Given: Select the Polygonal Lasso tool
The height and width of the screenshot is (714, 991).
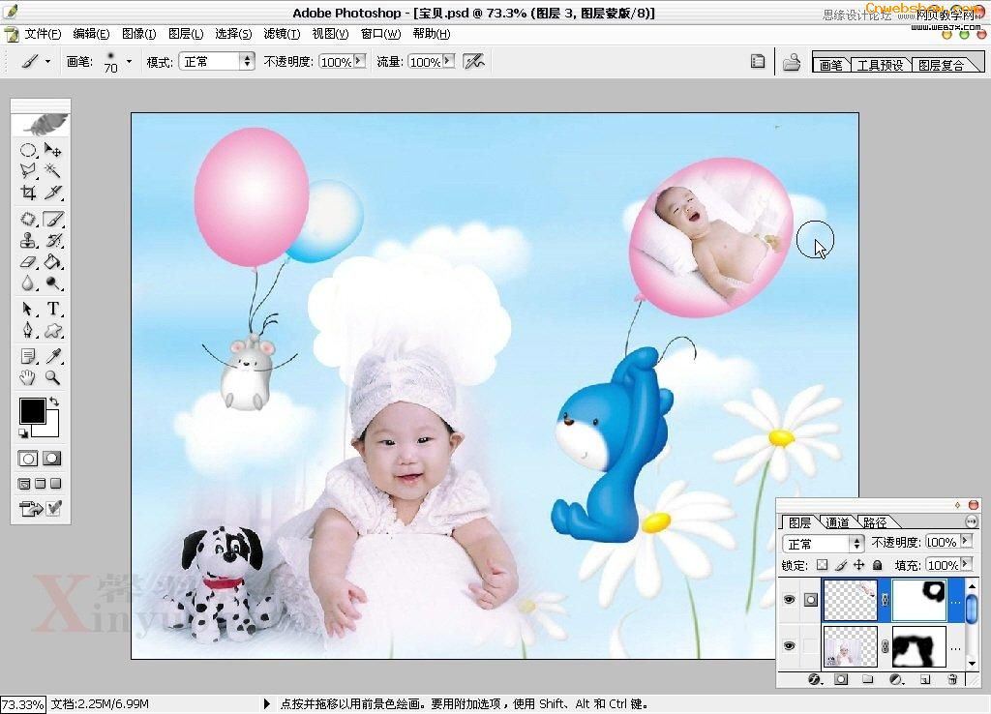Looking at the screenshot, I should 28,170.
